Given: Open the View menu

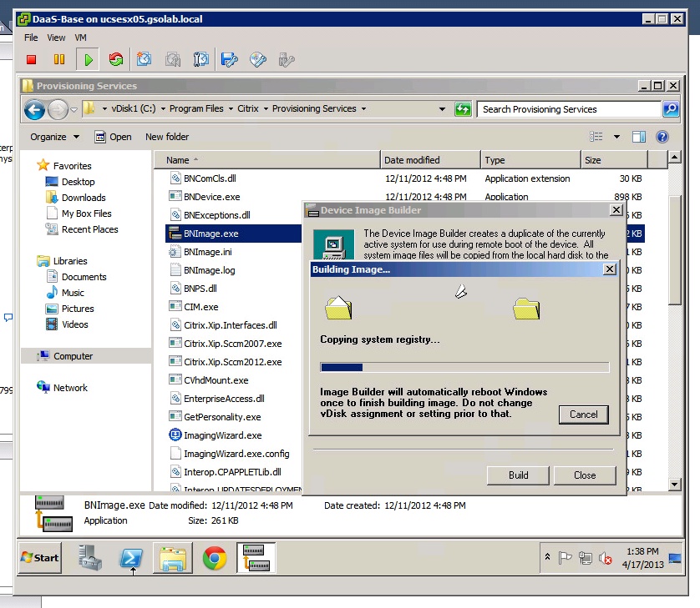Looking at the screenshot, I should 56,38.
